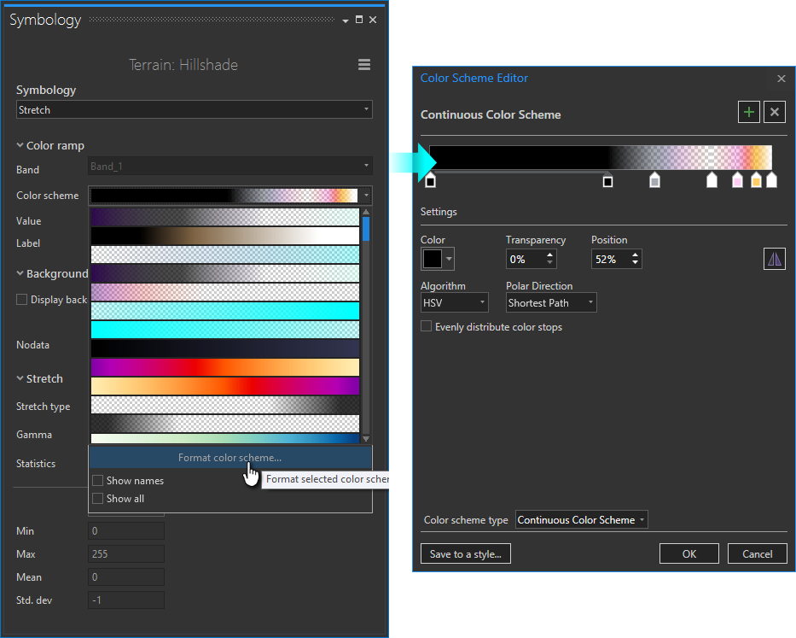Select the topmost purple-to-transparent color ramp
The image size is (796, 638).
coord(225,217)
